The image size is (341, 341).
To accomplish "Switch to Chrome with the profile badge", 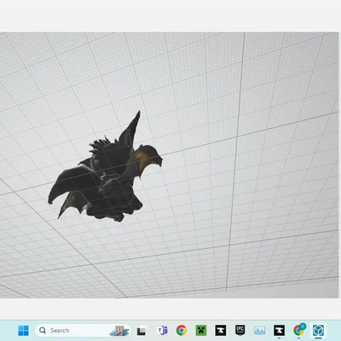I will pos(299,330).
